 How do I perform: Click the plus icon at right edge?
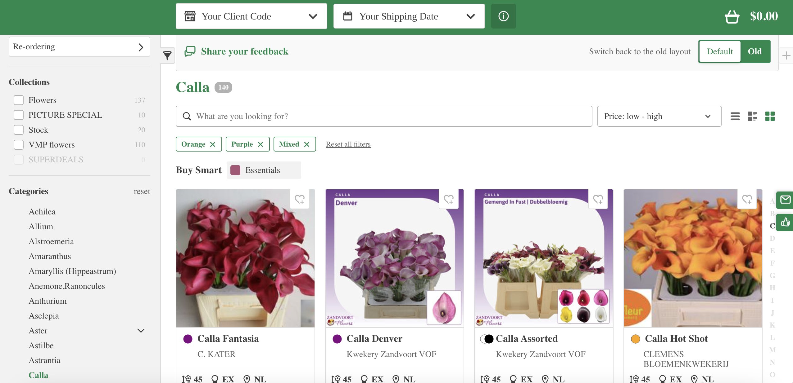(x=786, y=56)
